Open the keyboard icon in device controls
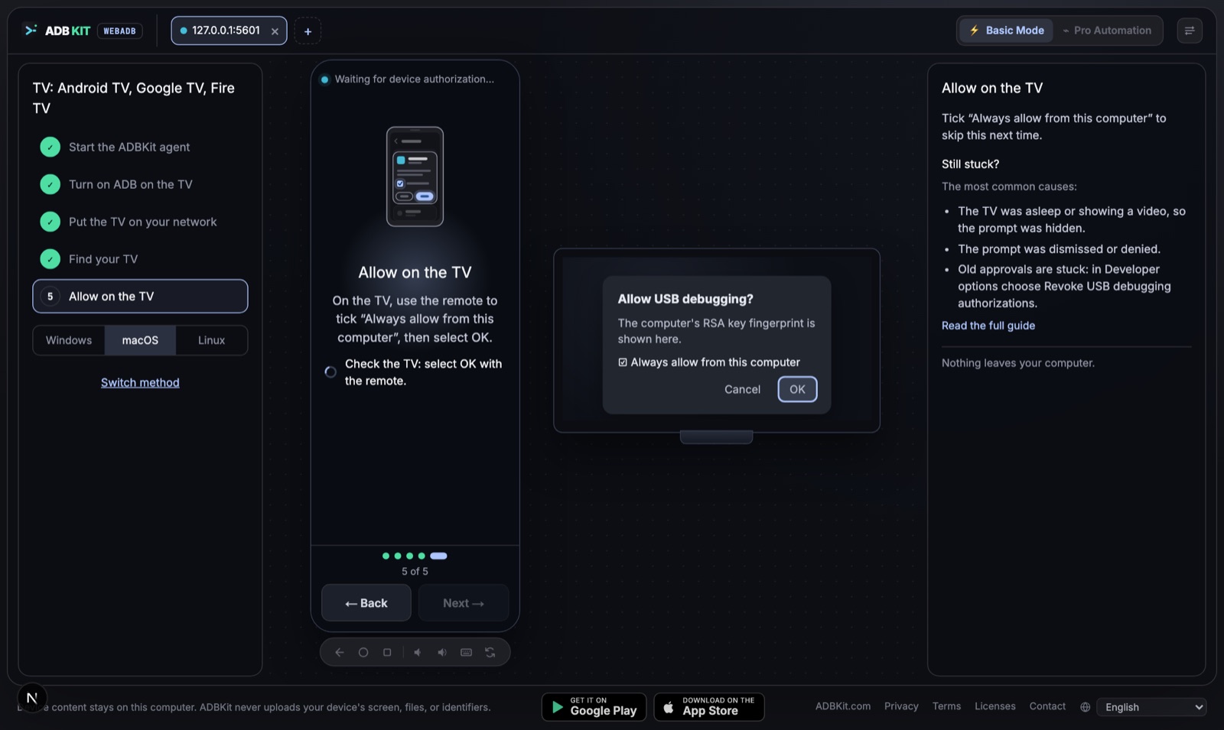The image size is (1224, 730). click(x=466, y=652)
